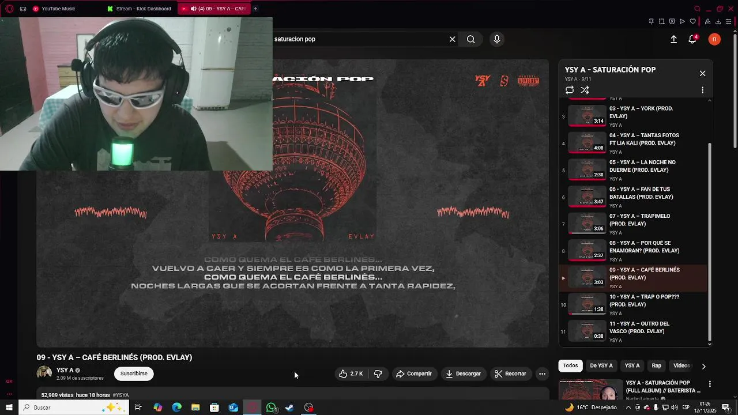Screen dimensions: 738x415
Task: Play 10 - TRAP O POP???
Action: (632, 304)
